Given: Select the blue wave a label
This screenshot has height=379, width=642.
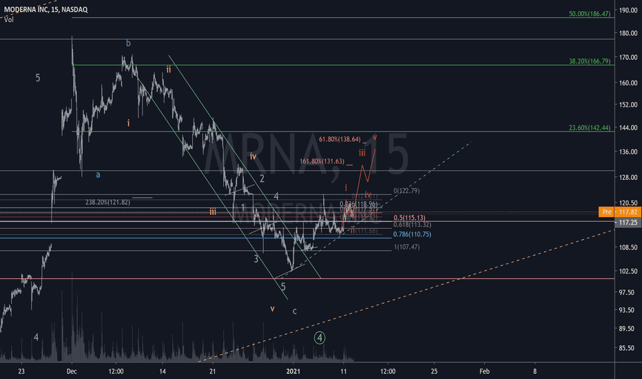Looking at the screenshot, I should tap(98, 175).
